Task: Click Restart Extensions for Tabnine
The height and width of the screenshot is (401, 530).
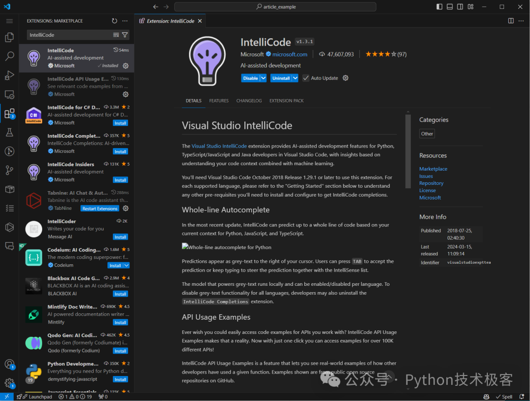Action: tap(100, 209)
